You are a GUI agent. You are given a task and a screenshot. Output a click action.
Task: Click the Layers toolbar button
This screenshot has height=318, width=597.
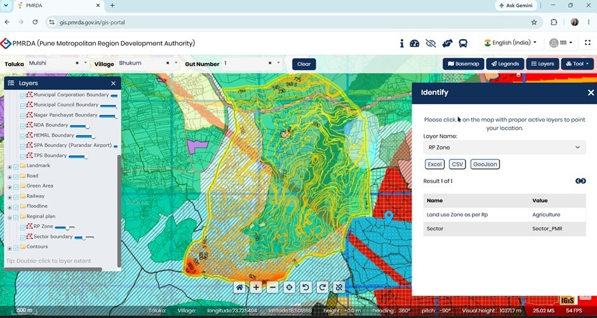542,64
